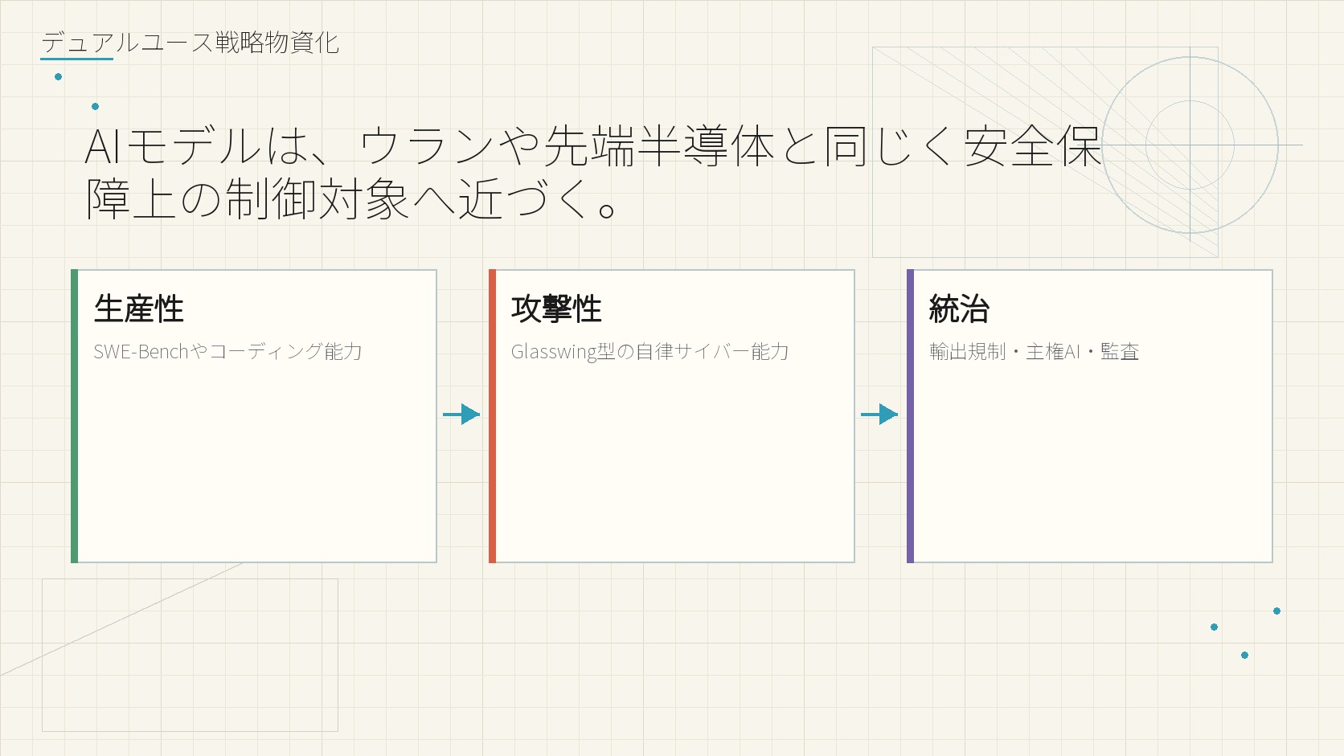Select the headline's second line 障上の制御対象へ近づく。

pos(351,199)
